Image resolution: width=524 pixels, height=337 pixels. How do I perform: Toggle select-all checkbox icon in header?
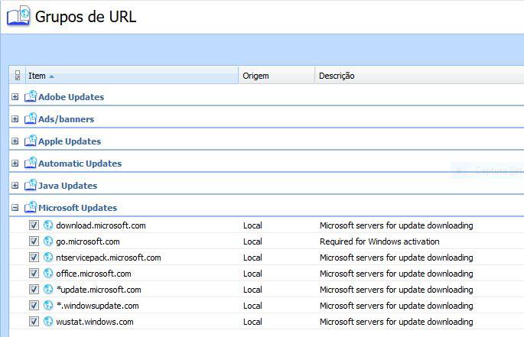coord(18,76)
